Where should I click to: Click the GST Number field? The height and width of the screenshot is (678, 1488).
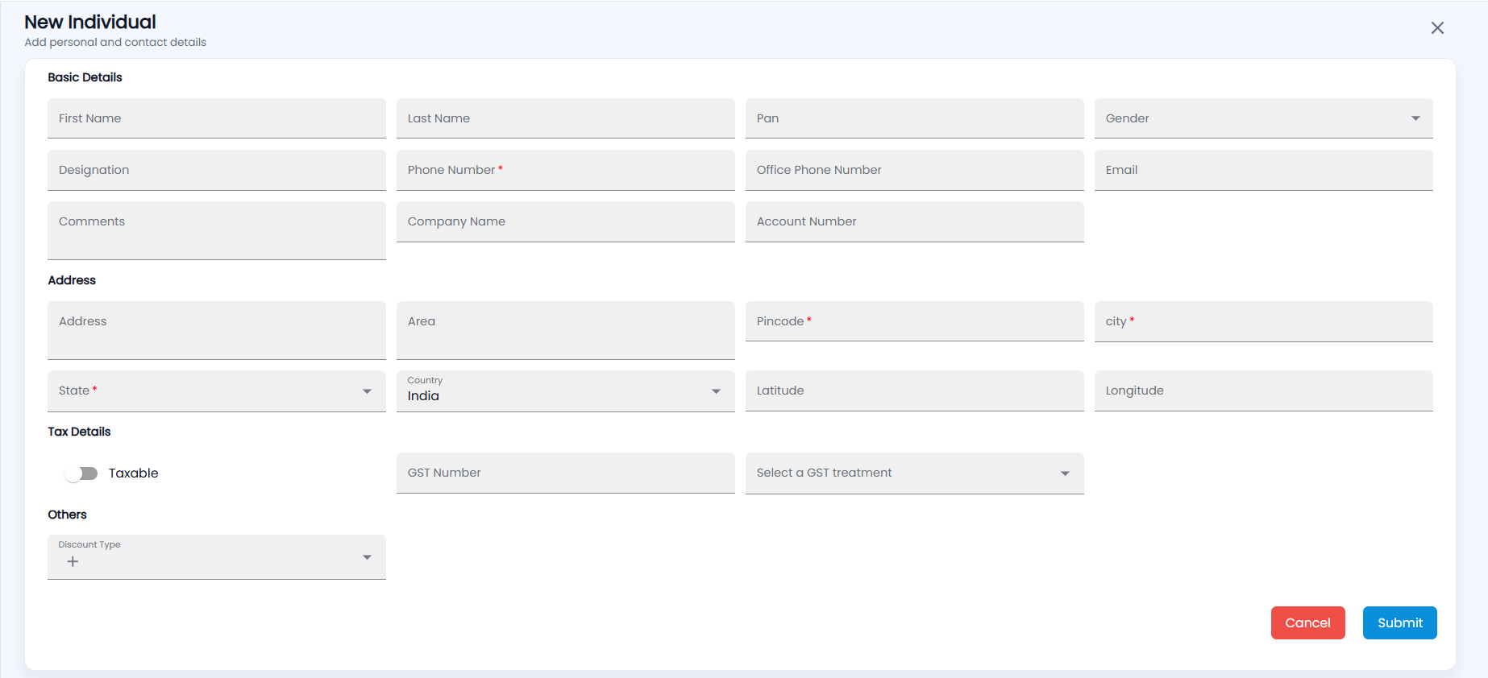(565, 473)
